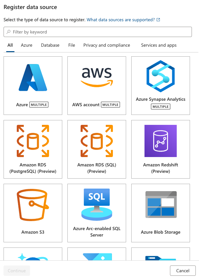Open the File tab
The image size is (199, 279).
click(72, 45)
